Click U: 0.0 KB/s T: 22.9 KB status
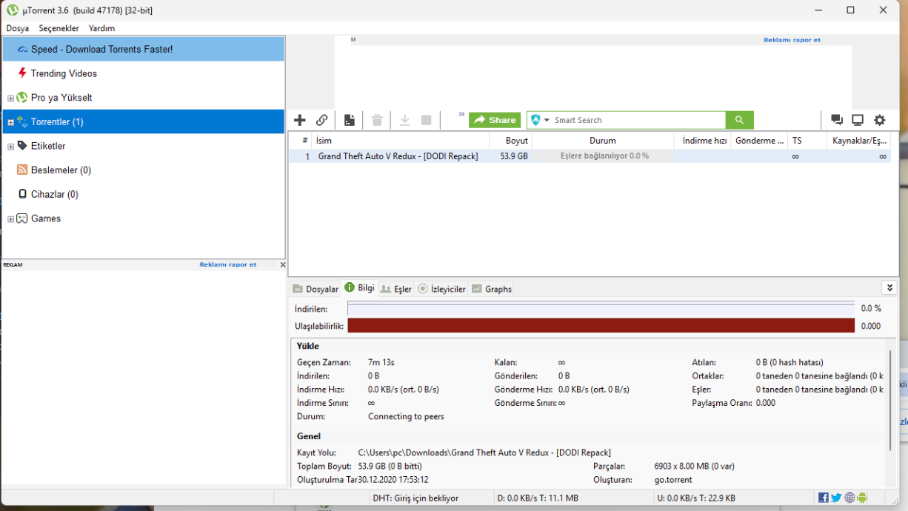 (696, 498)
